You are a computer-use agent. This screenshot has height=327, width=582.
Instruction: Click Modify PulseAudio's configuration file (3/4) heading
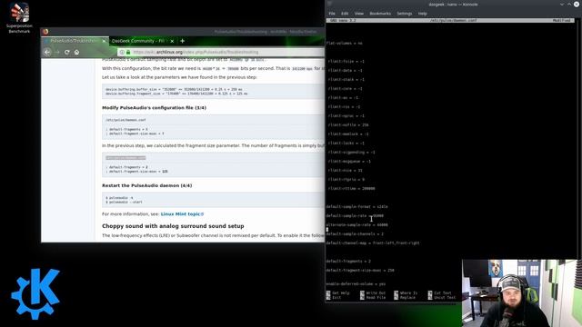154,108
